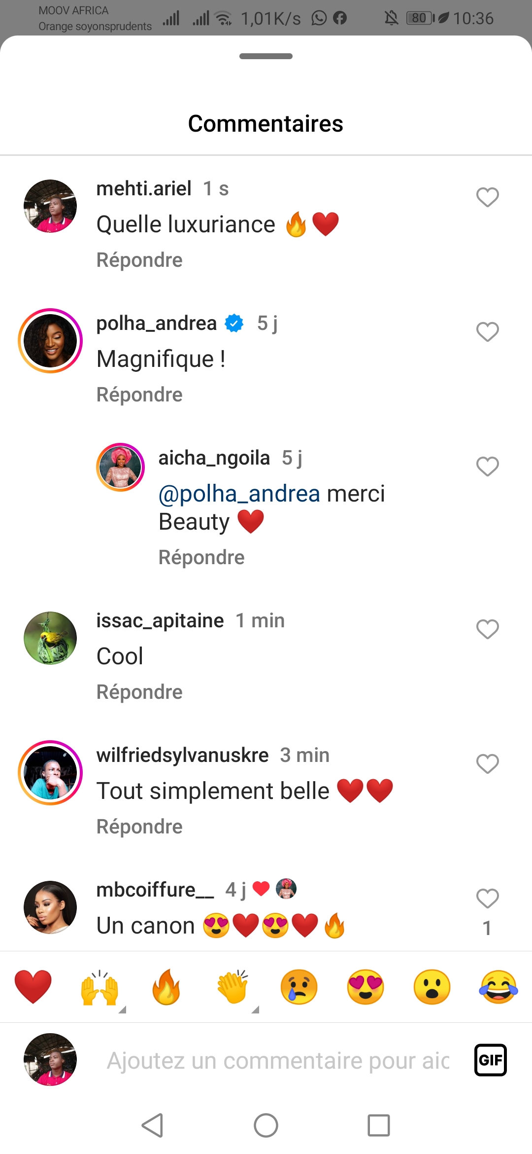532x1154 pixels.
Task: Reply to aicha_ngoila's comment
Action: [201, 557]
